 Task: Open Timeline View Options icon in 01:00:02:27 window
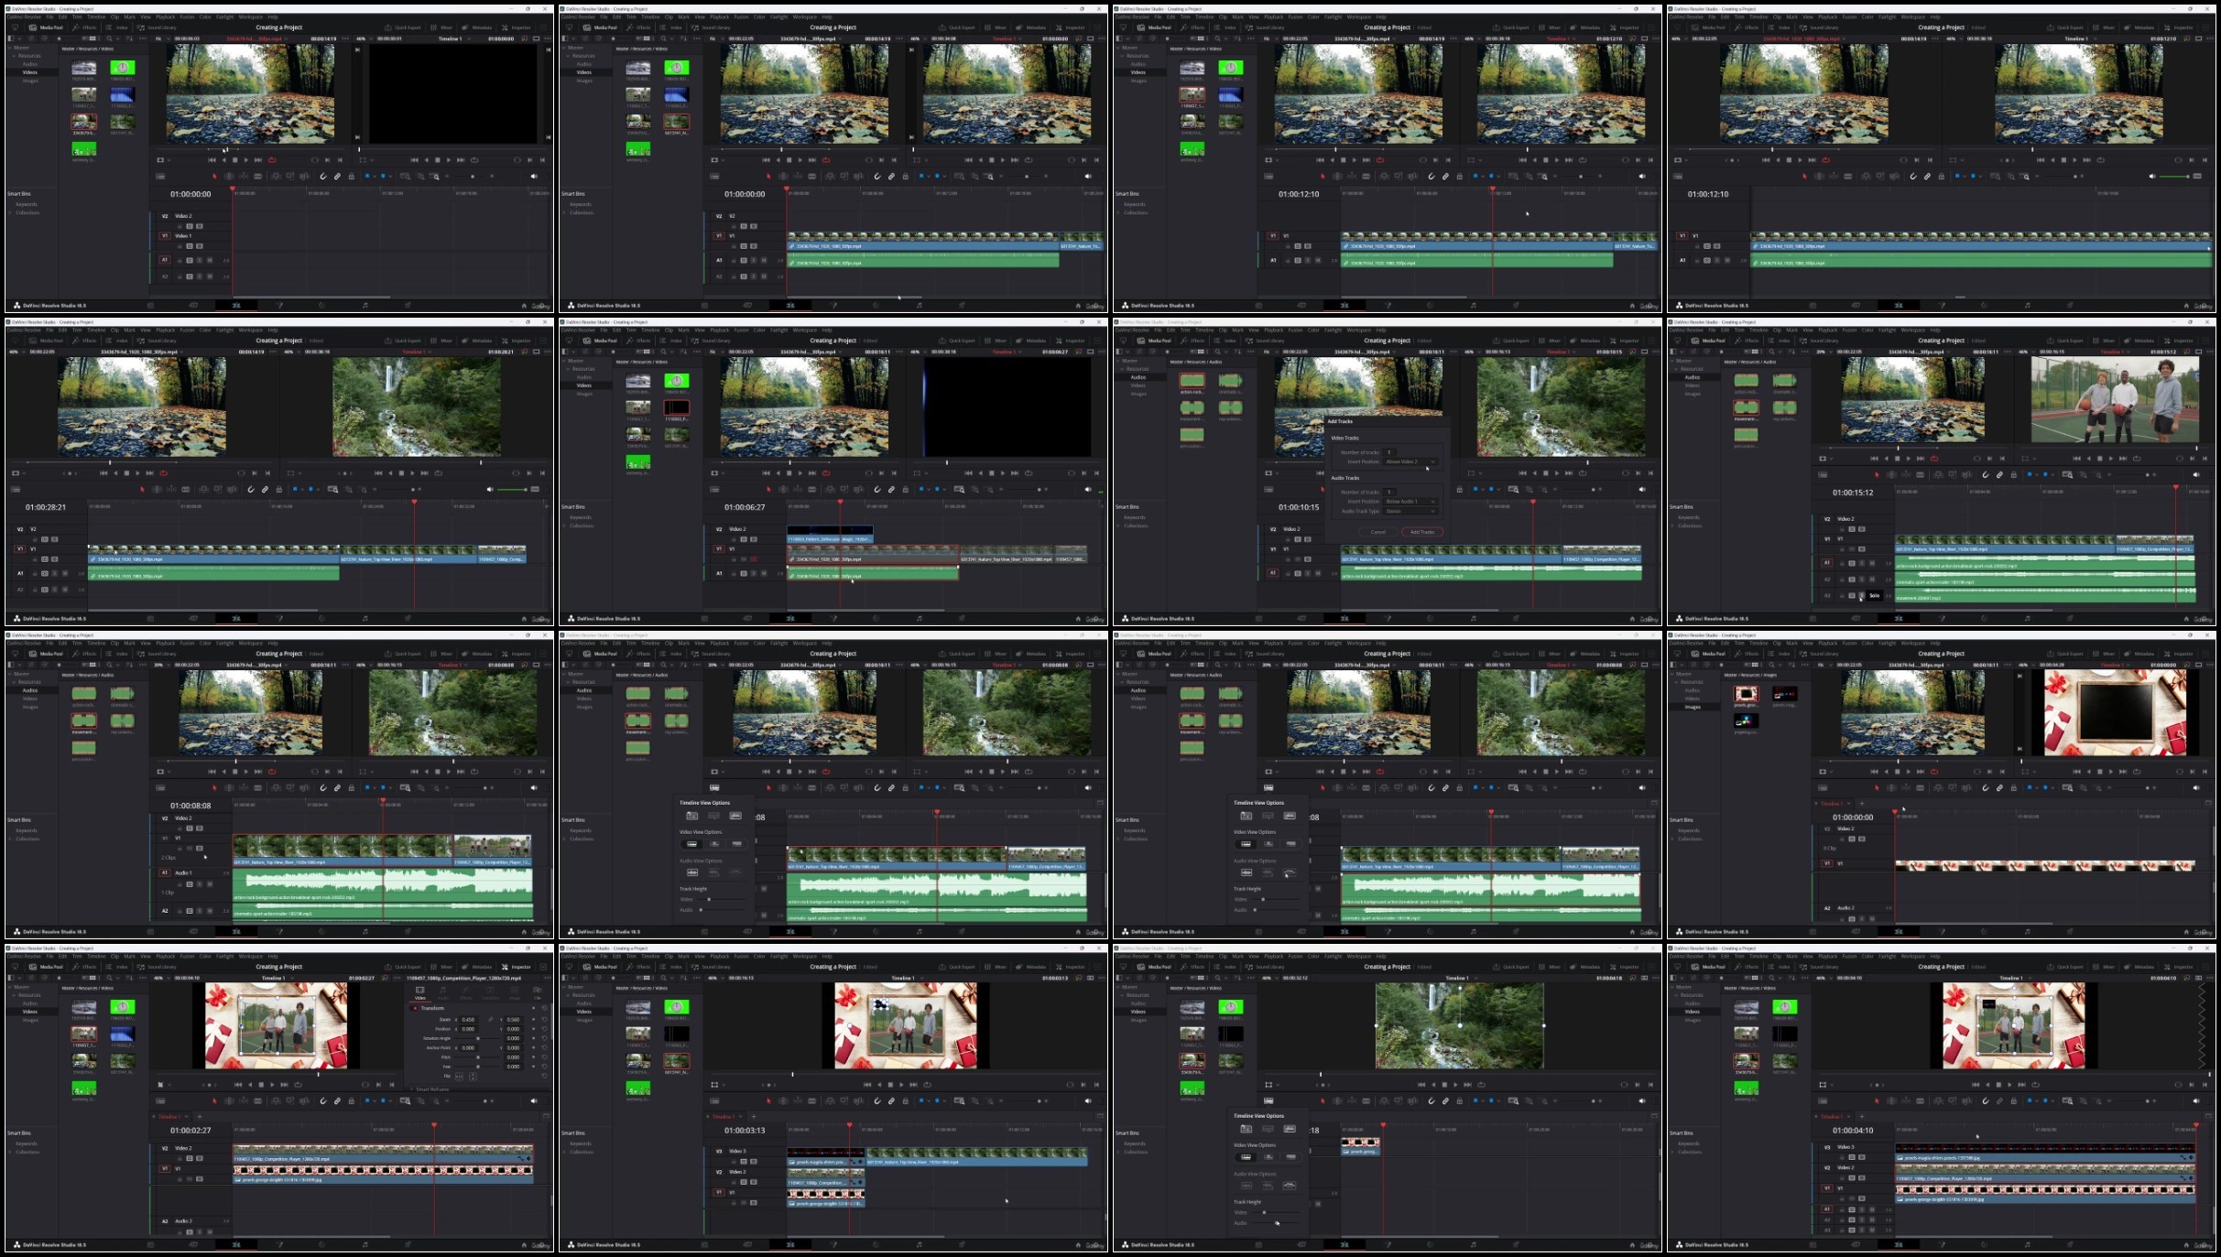click(x=161, y=1100)
